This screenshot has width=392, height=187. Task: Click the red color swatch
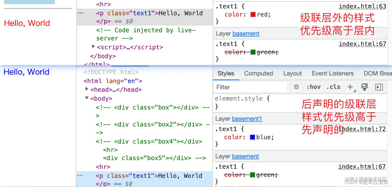tap(253, 14)
